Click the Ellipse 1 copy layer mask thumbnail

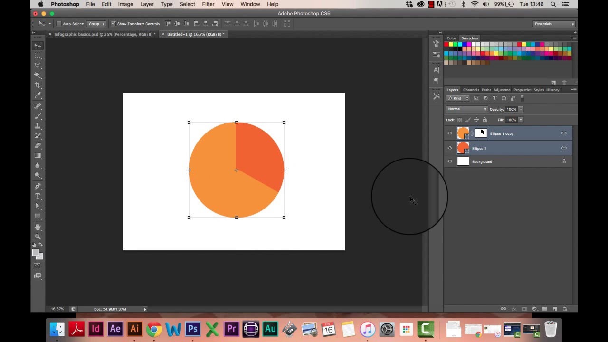481,133
